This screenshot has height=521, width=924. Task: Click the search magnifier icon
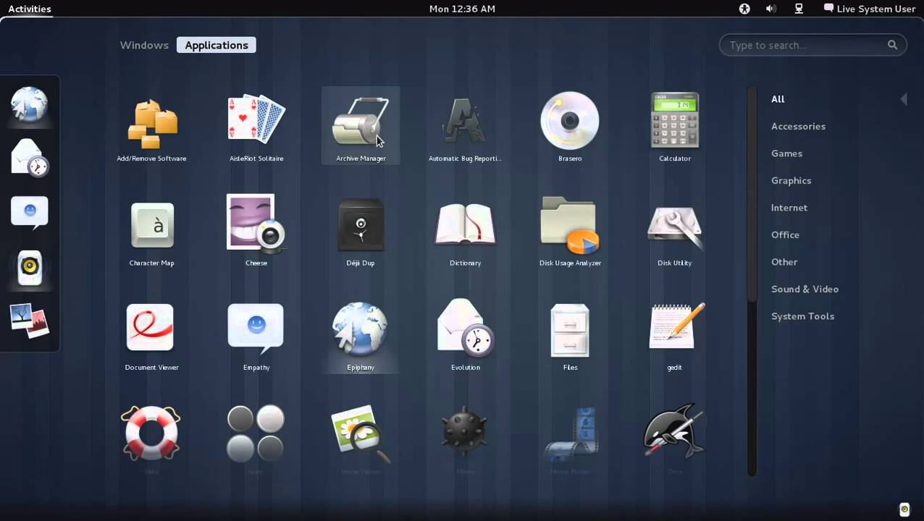tap(892, 45)
